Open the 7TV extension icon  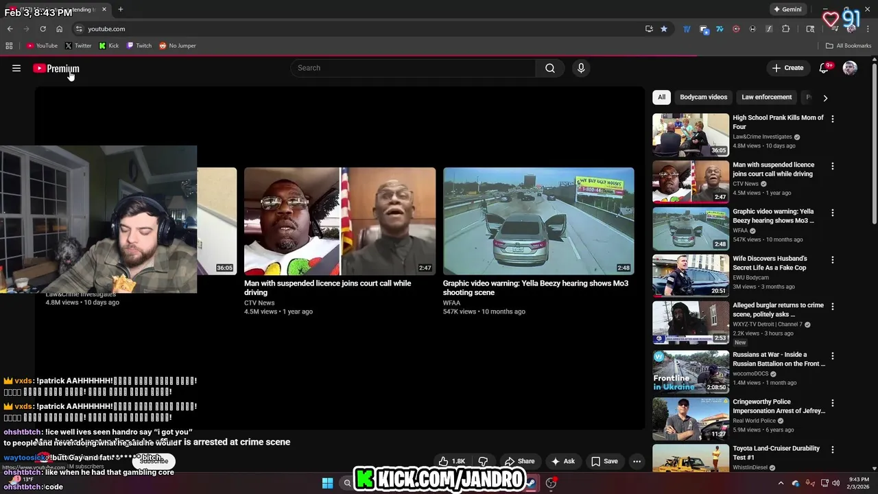pos(720,29)
